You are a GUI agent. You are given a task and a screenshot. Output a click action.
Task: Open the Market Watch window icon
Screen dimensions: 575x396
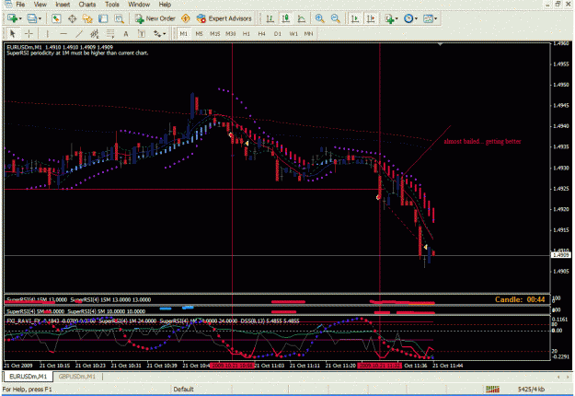coord(56,18)
